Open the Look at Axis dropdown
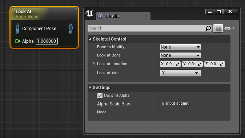Viewport: 245px width, 138px height. [180, 73]
